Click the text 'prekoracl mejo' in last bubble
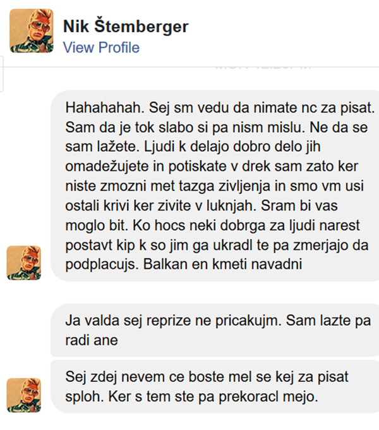Viewport: 379px width, 430px height. coord(268,397)
